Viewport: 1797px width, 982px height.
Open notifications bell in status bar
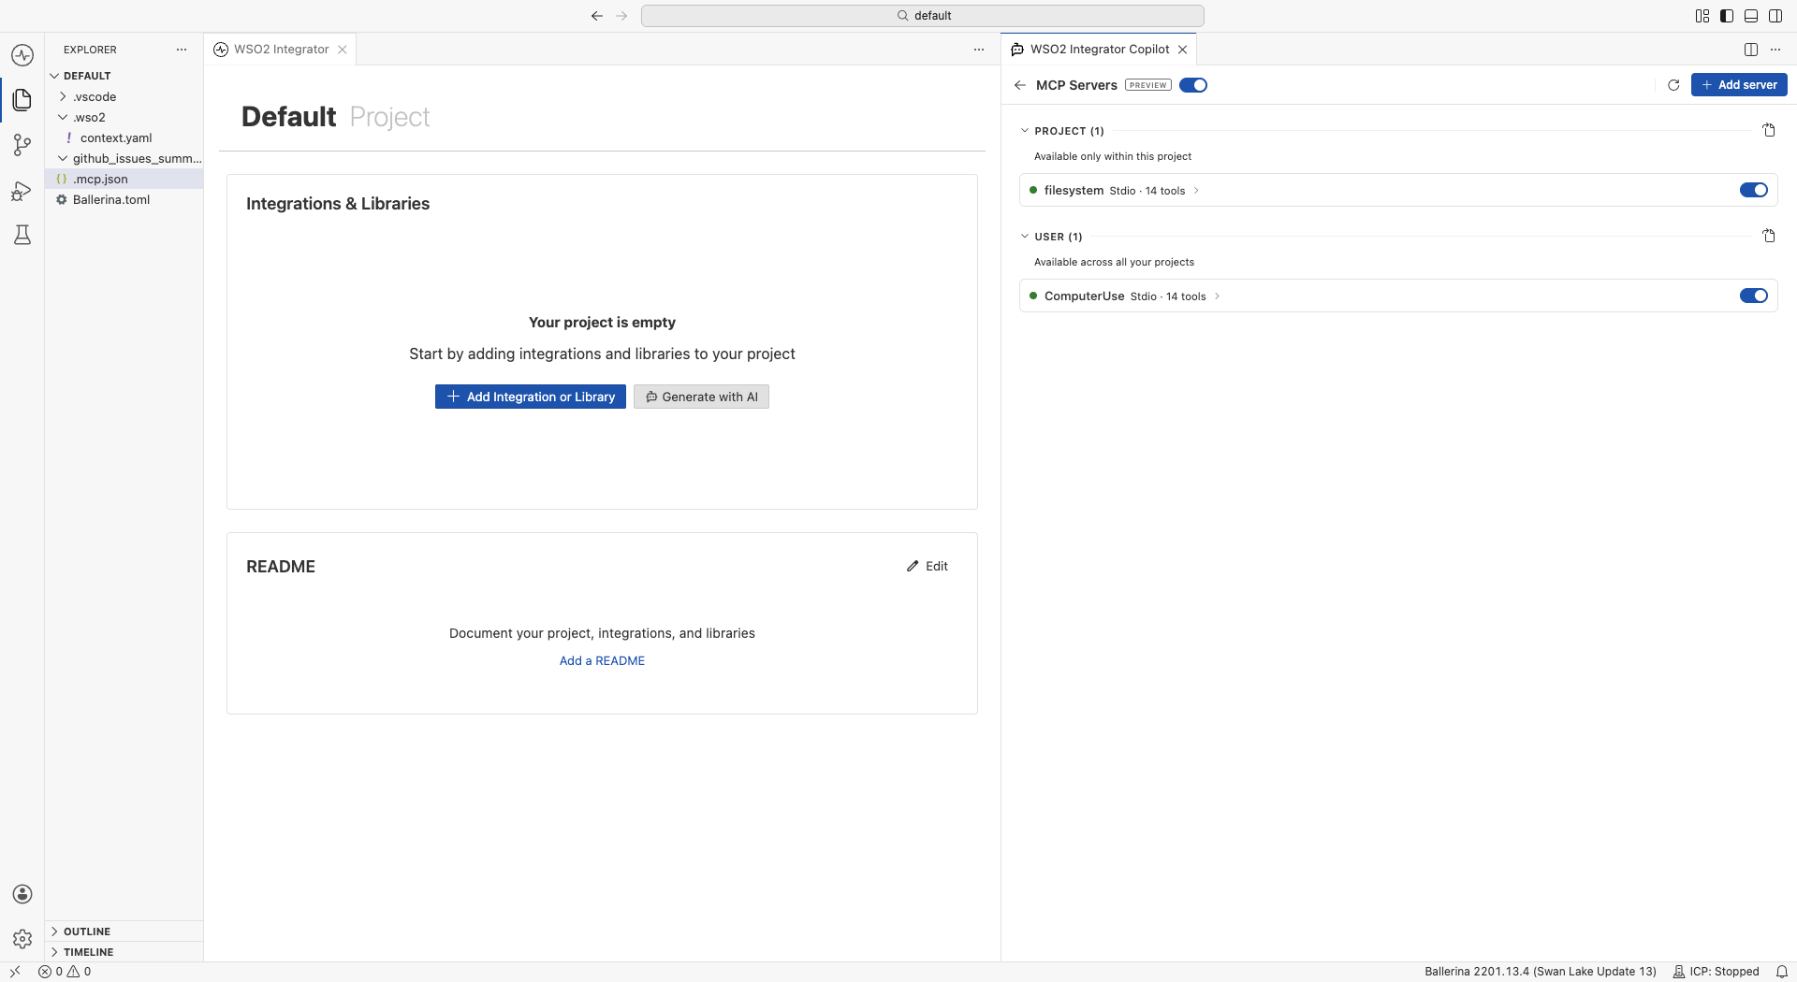[x=1782, y=972]
